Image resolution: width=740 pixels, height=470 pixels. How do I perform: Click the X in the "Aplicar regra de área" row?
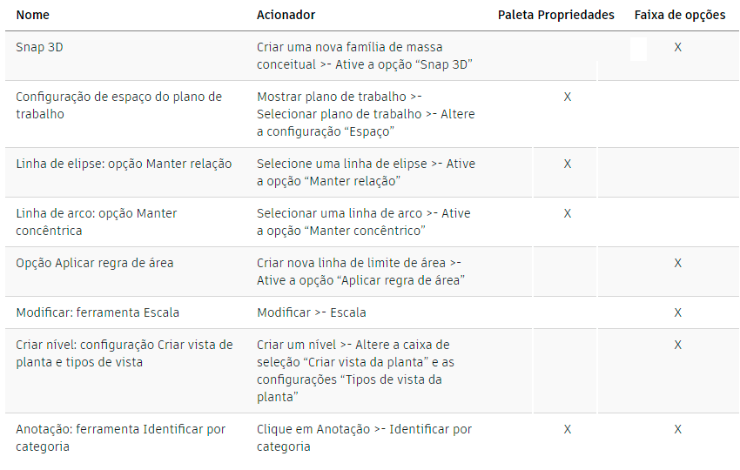pyautogui.click(x=677, y=263)
